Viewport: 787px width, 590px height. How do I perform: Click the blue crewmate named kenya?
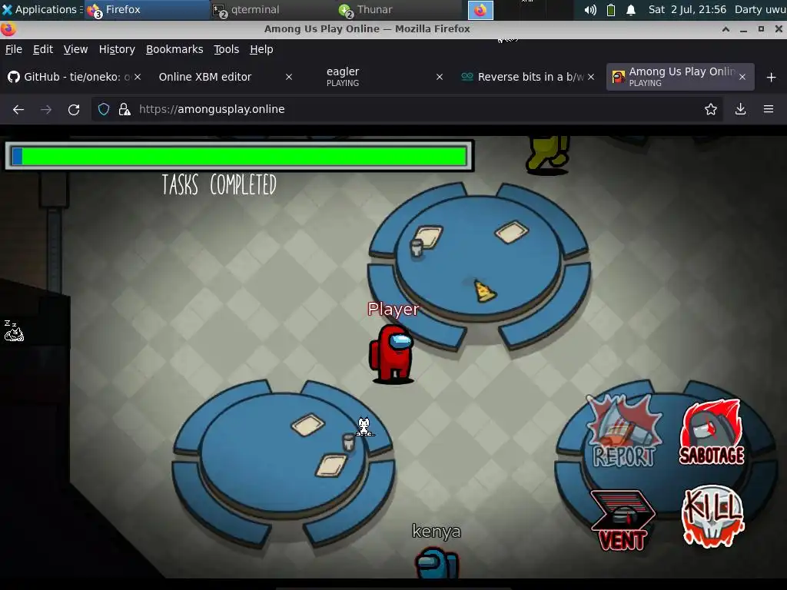[437, 563]
